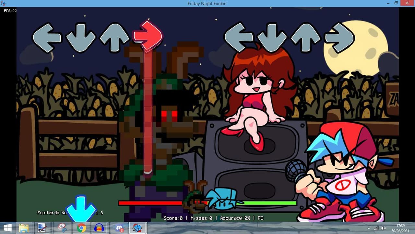Screen dimensions: 415x234
Task: Open the network signal tray icon
Action: pos(376,228)
